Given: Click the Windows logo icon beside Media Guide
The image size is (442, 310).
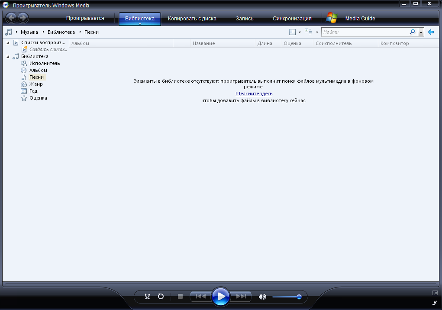Looking at the screenshot, I should [332, 18].
